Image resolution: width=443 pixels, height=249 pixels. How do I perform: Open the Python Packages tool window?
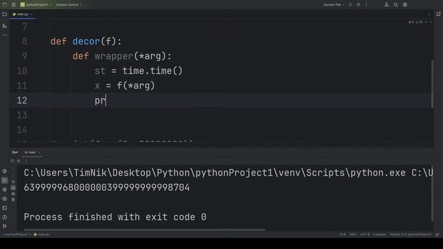[x=5, y=190]
